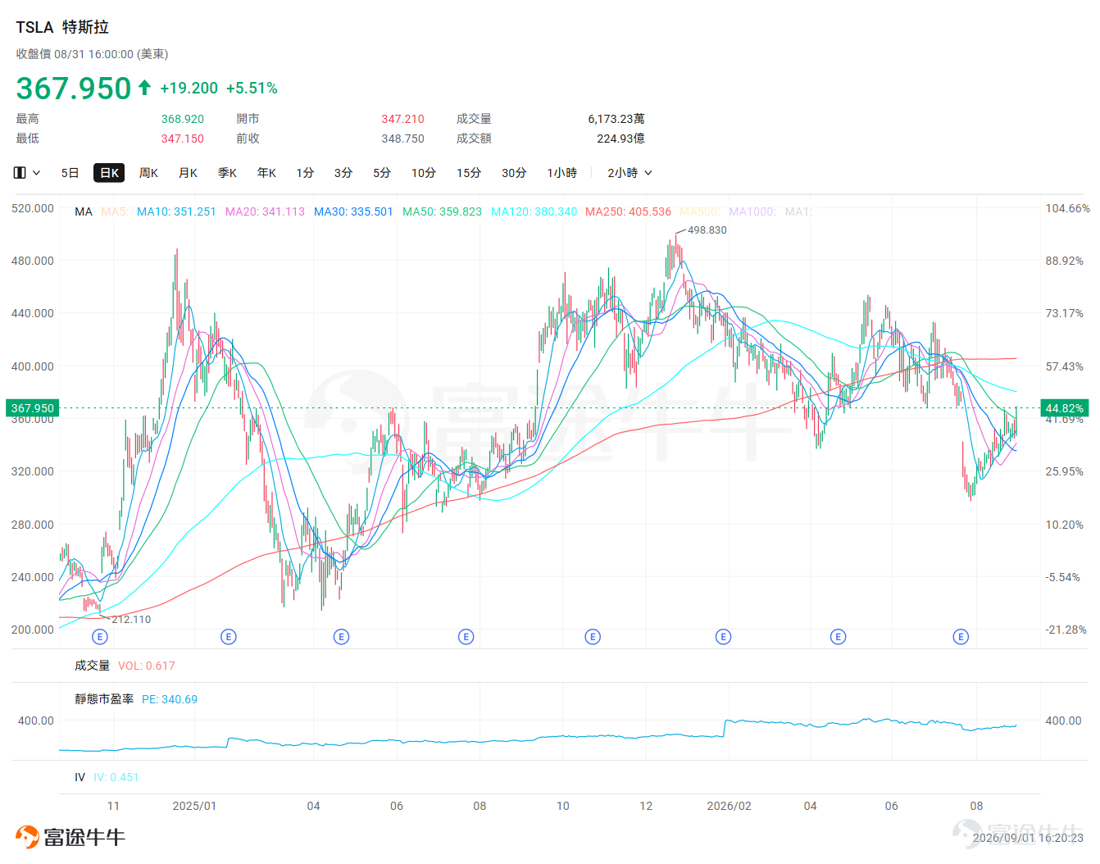
Task: Select the seventh earnings E marker from left
Action: pyautogui.click(x=839, y=637)
